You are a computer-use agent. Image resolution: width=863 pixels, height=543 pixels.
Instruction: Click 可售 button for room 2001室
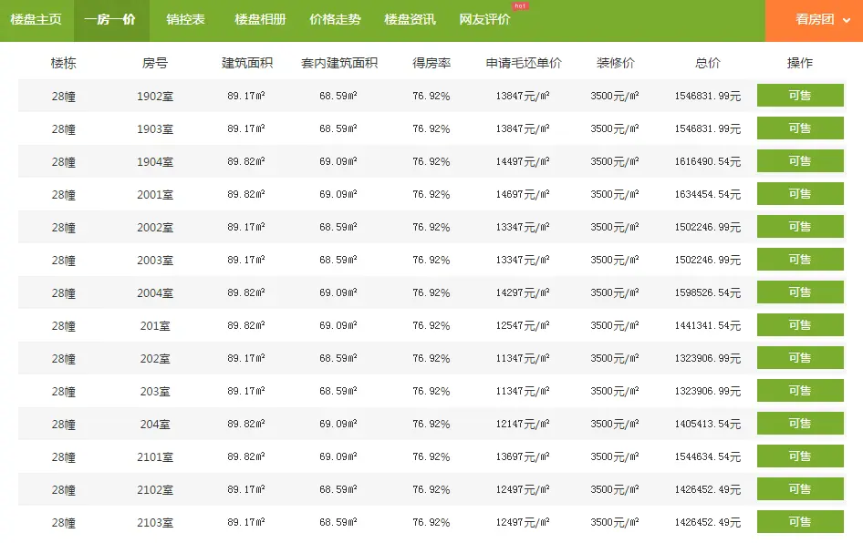pyautogui.click(x=800, y=193)
